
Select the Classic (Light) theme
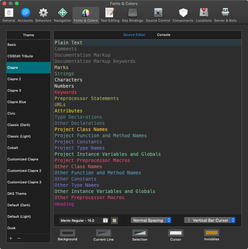[x=29, y=136]
